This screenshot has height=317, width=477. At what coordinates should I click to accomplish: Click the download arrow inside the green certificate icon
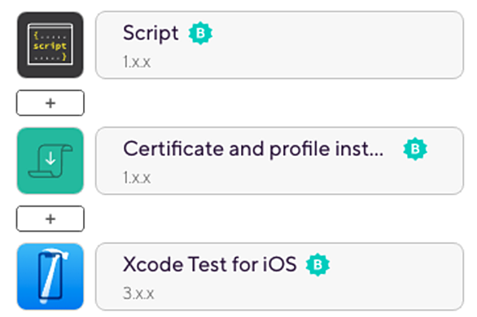[50, 158]
